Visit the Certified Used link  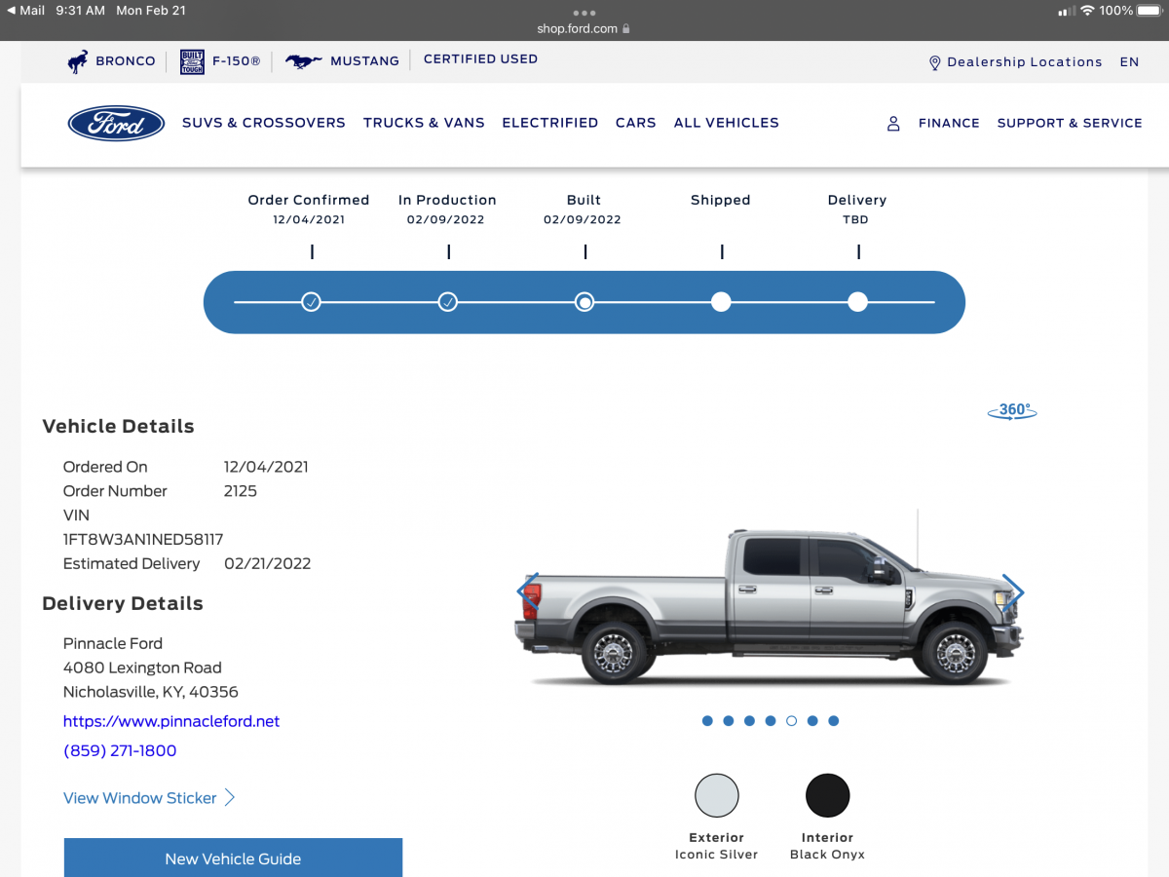pos(480,59)
